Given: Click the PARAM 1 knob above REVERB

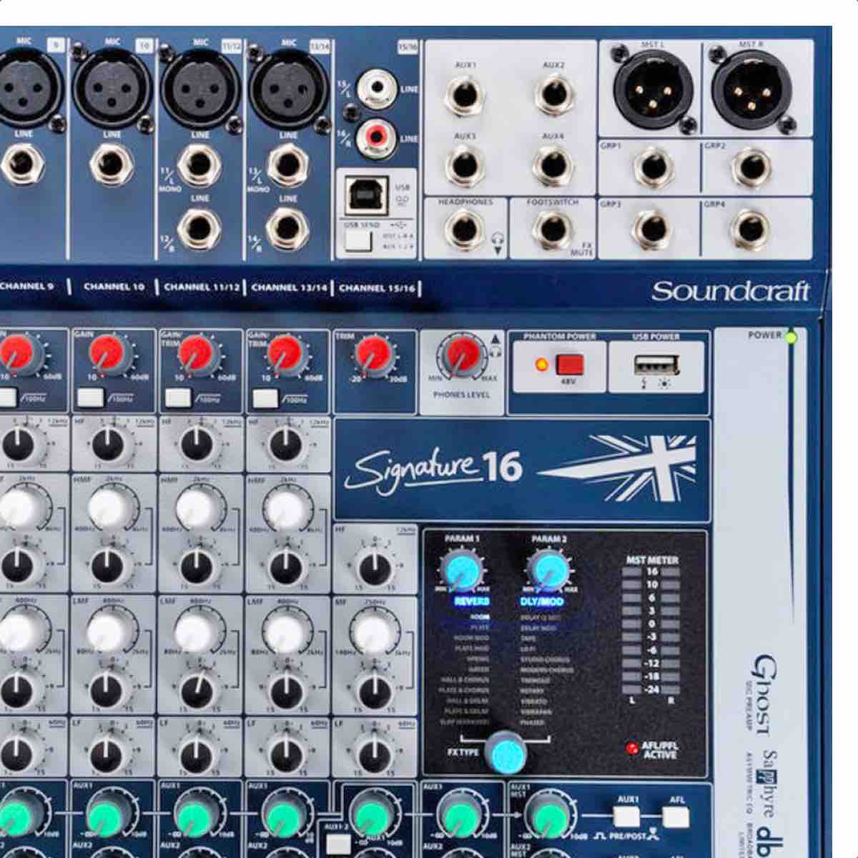Looking at the screenshot, I should (462, 570).
